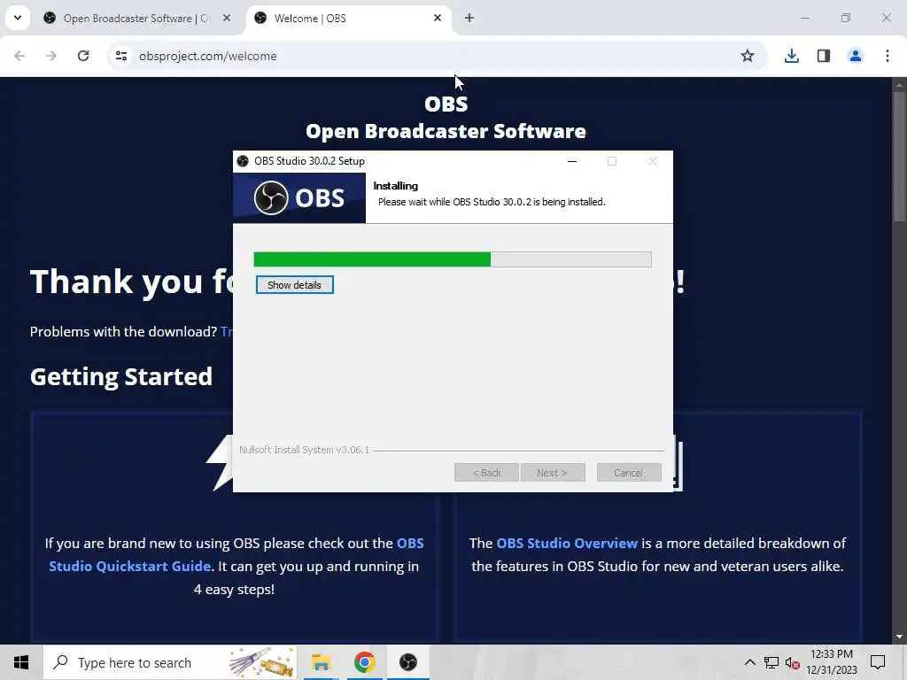
Task: Toggle Chrome side panel
Action: click(x=824, y=56)
